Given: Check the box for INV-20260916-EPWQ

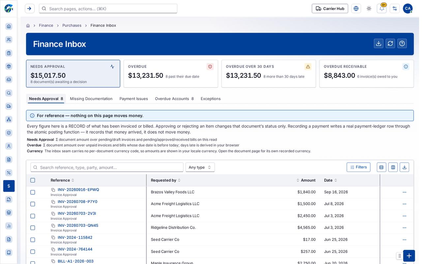Looking at the screenshot, I should 33,192.
